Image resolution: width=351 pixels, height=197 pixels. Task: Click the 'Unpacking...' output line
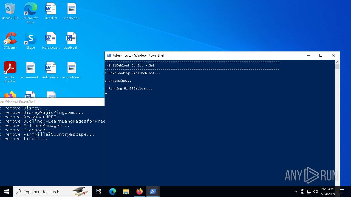[x=118, y=81]
